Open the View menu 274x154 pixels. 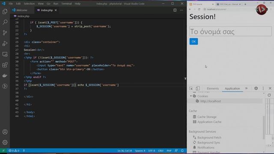[x=41, y=3]
